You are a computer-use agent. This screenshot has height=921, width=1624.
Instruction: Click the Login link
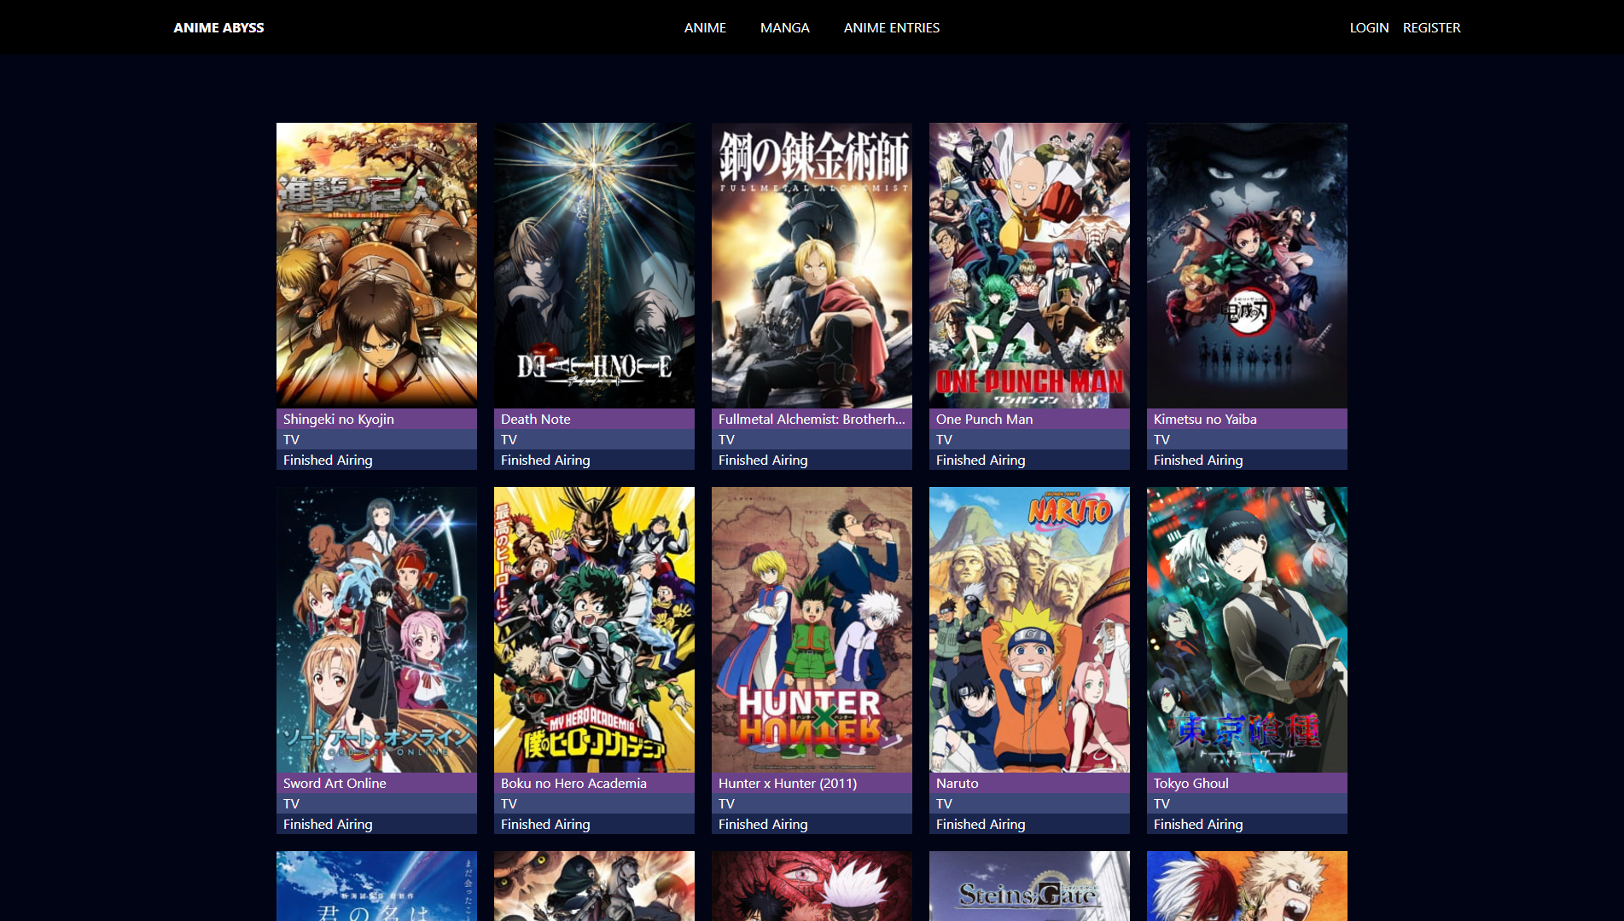[1369, 27]
